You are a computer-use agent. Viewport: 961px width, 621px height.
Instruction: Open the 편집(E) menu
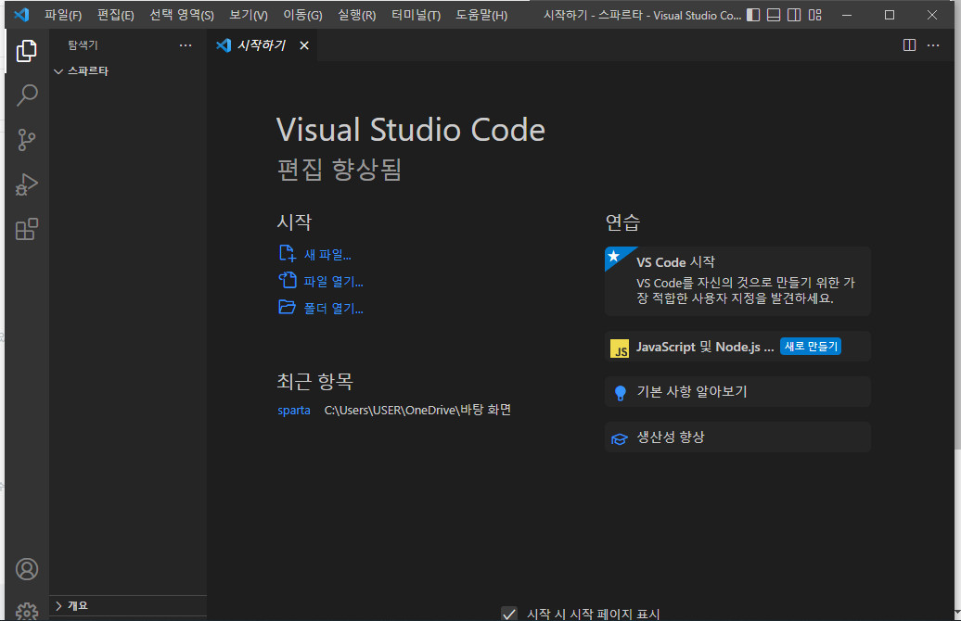115,15
